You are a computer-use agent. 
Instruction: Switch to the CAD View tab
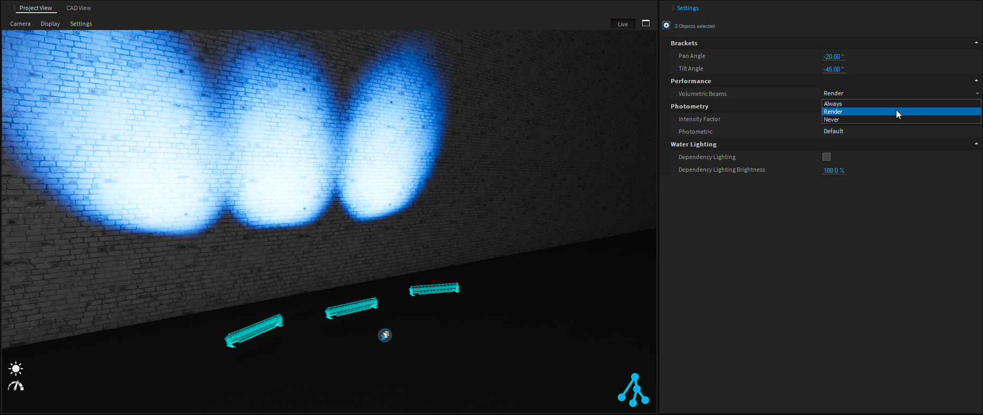coord(79,8)
